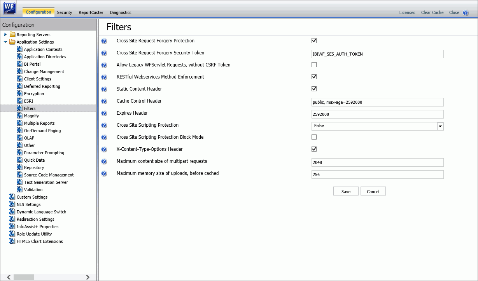This screenshot has width=478, height=281.
Task: Click the Reporting Servers folder icon
Action: 12,35
